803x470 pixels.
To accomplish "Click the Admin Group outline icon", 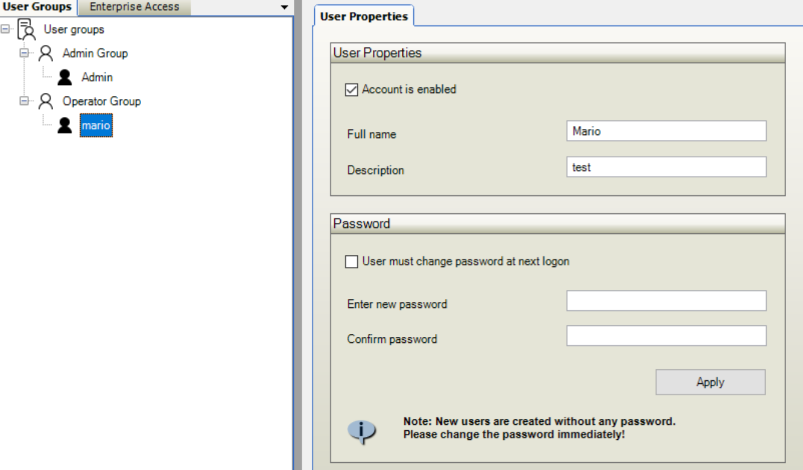I will [45, 54].
